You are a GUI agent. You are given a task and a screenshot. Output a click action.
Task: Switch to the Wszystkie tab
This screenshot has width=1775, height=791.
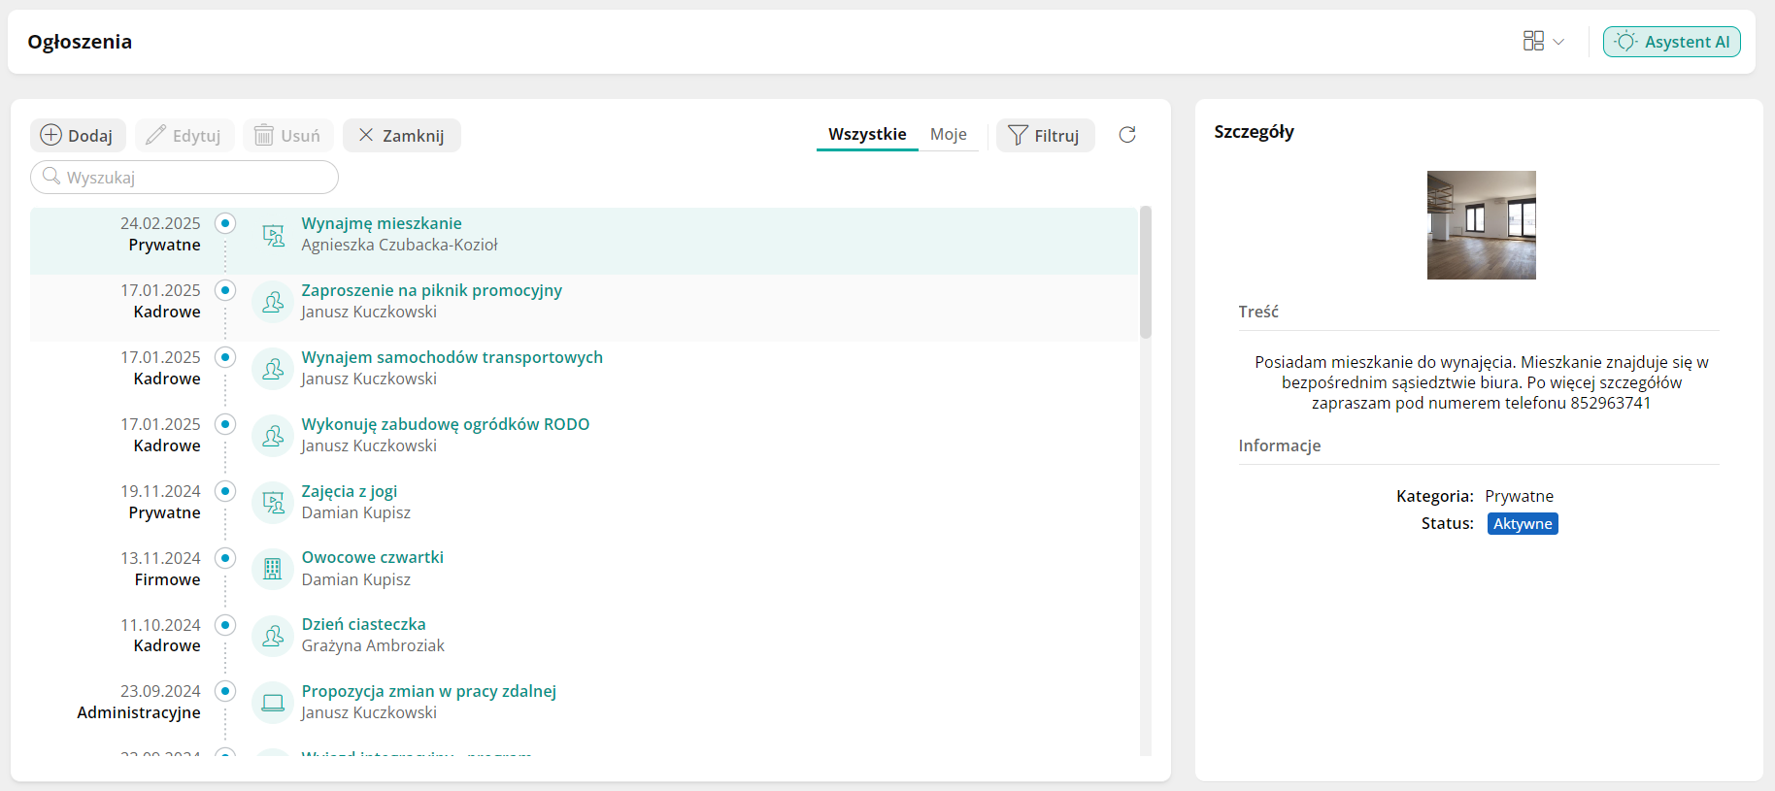(867, 134)
